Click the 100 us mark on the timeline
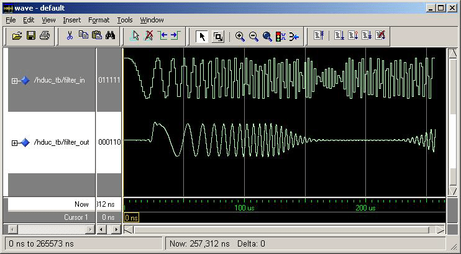This screenshot has width=461, height=254. pos(244,207)
